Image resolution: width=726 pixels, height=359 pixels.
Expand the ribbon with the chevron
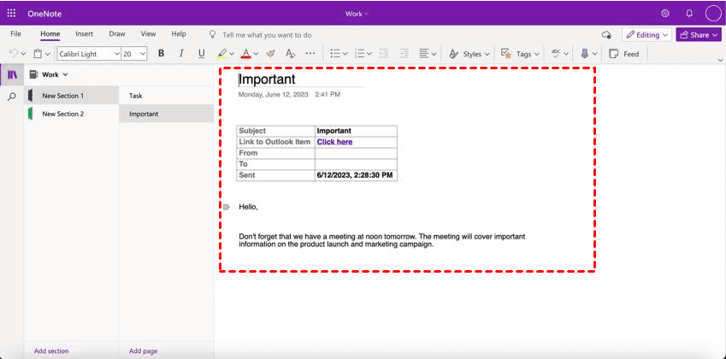720,60
